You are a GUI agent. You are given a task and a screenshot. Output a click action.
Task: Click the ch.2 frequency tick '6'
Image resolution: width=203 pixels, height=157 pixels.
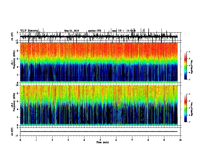coord(18,101)
